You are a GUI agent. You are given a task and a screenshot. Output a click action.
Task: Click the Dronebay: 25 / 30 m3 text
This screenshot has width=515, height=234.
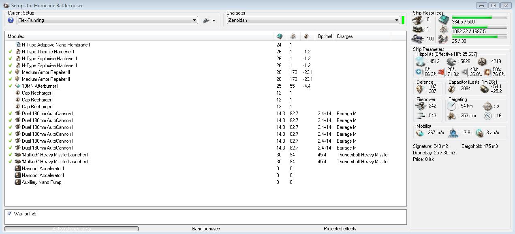[434, 153]
